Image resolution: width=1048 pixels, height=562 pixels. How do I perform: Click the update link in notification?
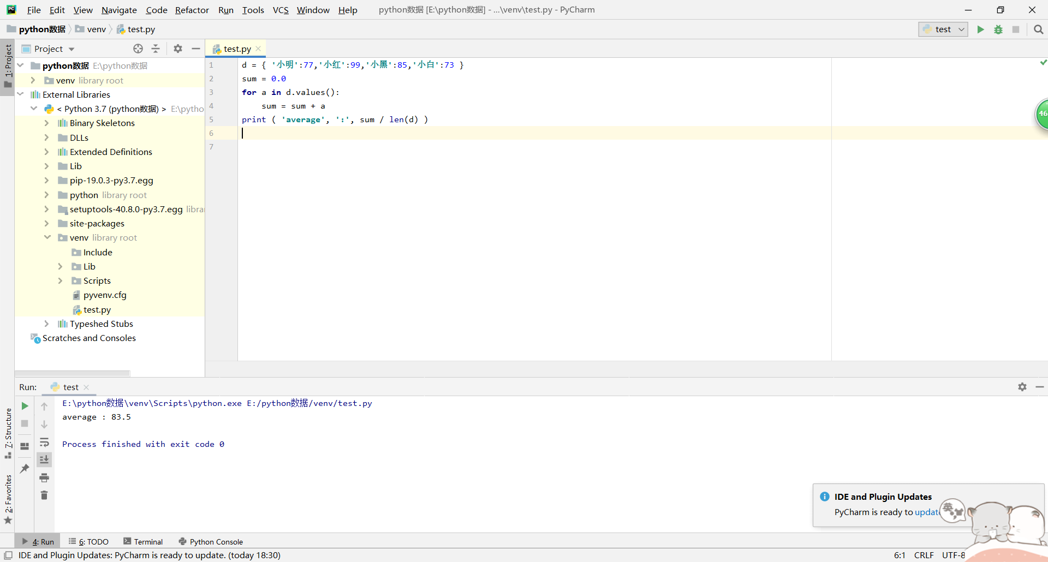pos(927,512)
